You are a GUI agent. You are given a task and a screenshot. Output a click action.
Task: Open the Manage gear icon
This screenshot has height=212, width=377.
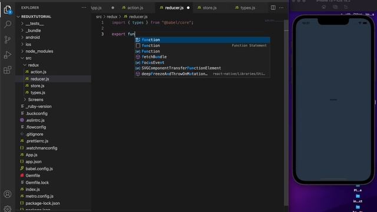pyautogui.click(x=8, y=208)
